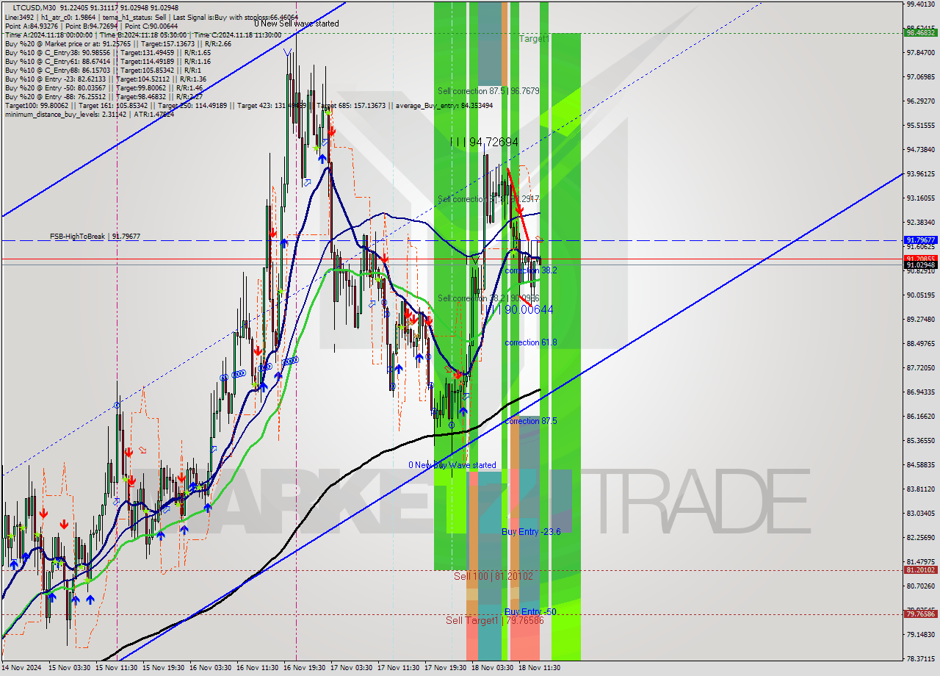Click the '18 Nov 11:30' time axis label
940x676 pixels.
[540, 668]
